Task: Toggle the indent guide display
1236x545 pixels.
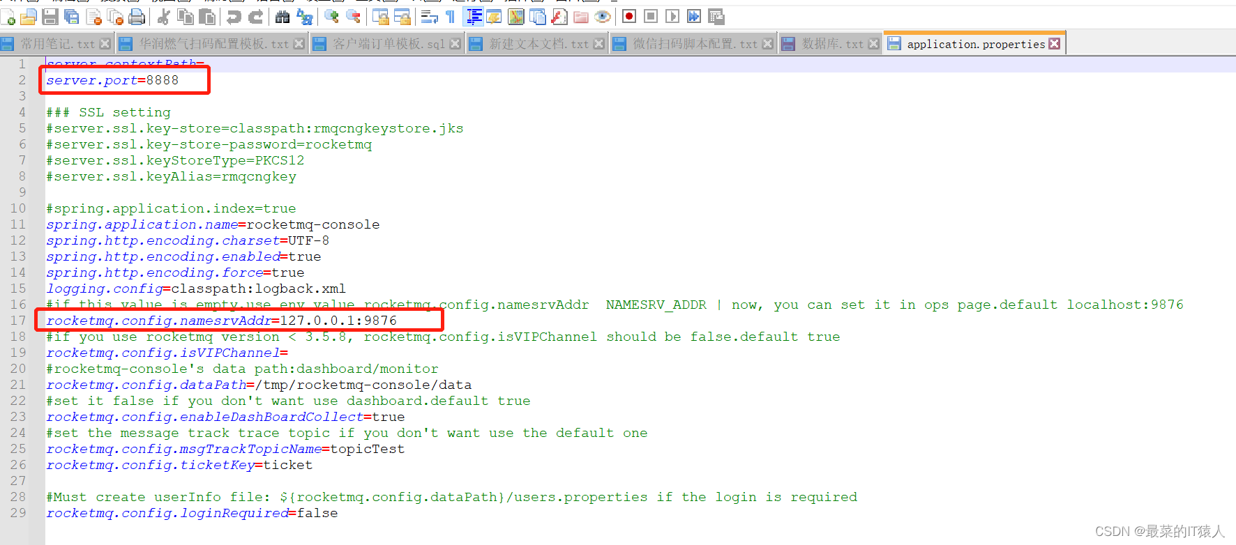Action: coord(473,17)
